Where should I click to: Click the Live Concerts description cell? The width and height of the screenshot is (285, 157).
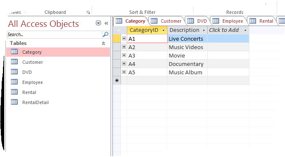click(187, 39)
